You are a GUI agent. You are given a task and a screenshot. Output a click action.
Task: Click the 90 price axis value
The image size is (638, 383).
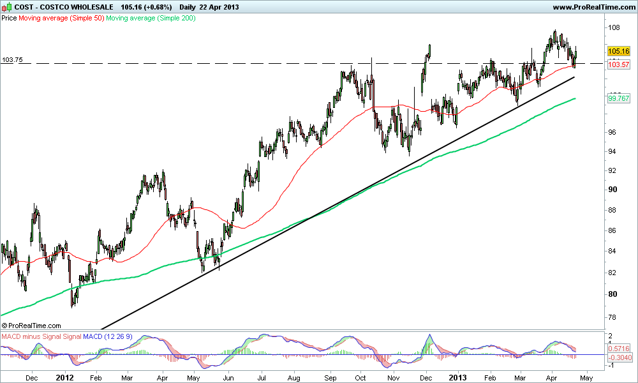[612, 190]
